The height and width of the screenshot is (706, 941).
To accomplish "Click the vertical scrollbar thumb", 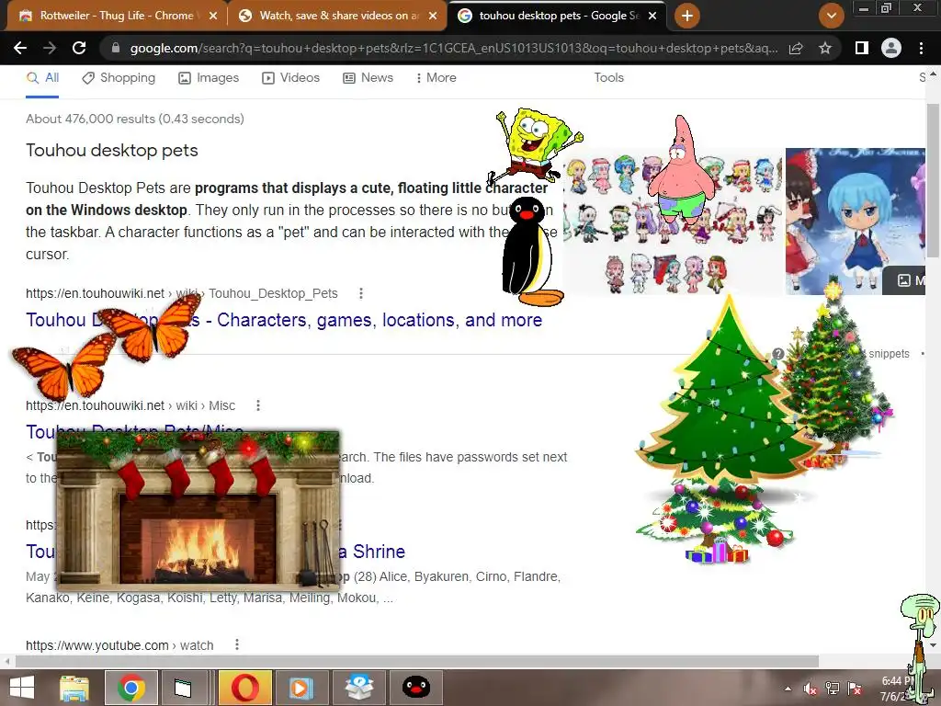I will [x=933, y=180].
